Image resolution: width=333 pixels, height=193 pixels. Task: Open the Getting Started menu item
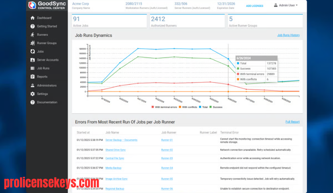click(47, 26)
